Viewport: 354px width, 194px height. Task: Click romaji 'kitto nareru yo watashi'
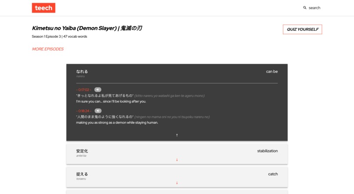[x=170, y=96]
